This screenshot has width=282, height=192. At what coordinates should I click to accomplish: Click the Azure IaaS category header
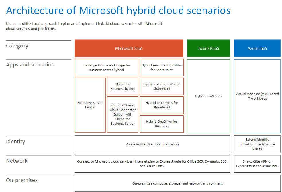coord(257,48)
